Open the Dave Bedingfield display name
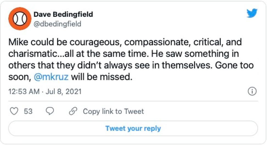Screen dimensions: 267x146 click(x=63, y=14)
